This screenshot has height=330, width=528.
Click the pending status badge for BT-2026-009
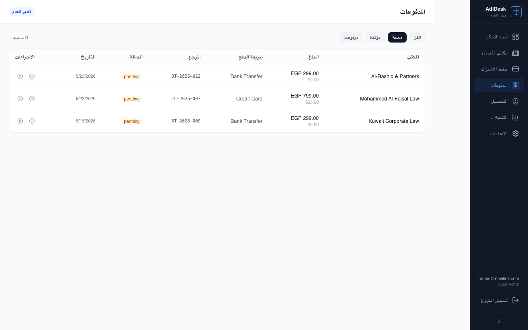(x=132, y=121)
